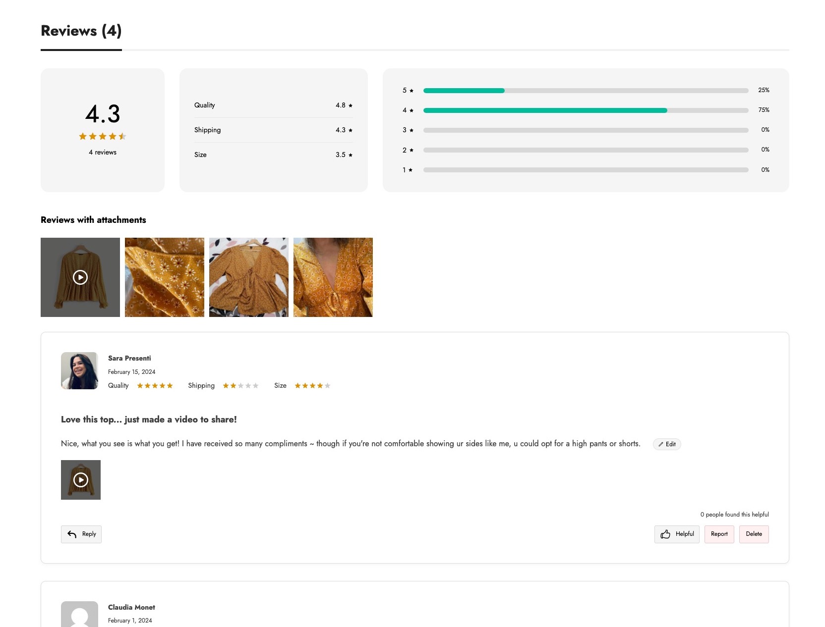The image size is (825, 627).
Task: Click the thumbs-up Helpful button
Action: coord(677,534)
